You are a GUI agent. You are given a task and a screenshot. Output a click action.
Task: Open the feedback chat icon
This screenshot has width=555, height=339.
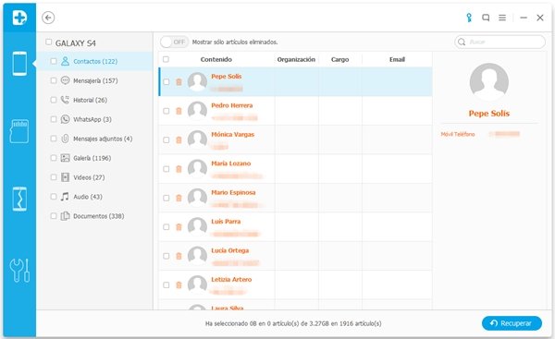[x=486, y=18]
